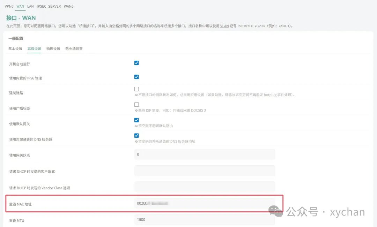Enable the 使用广播标签 checkbox

136,105
